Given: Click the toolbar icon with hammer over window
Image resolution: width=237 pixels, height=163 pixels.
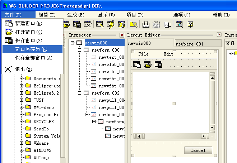Looking at the screenshot, I should point(121,24).
